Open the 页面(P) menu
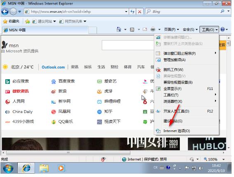 (x=171, y=30)
